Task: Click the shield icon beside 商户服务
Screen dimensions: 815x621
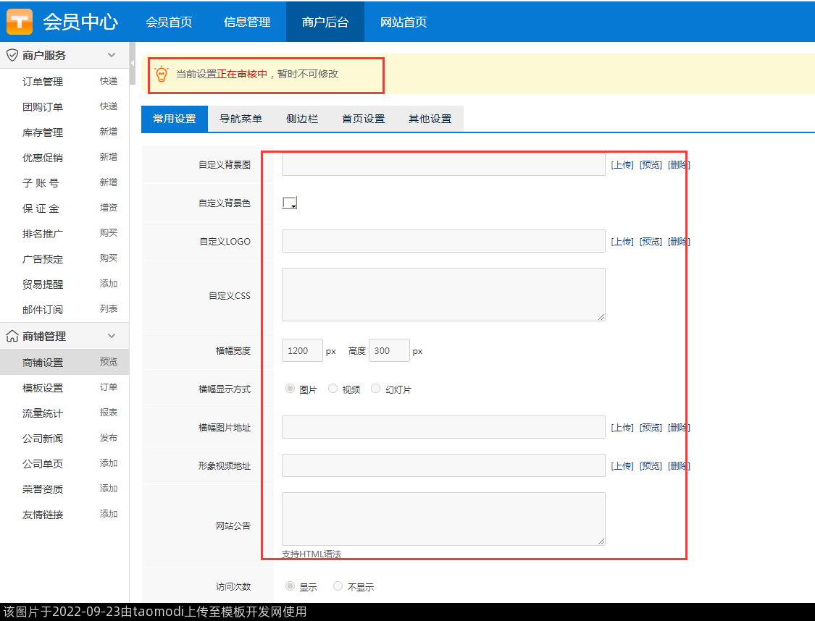Action: pos(12,55)
